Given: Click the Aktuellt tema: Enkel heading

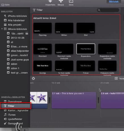Looking at the screenshot, I should point(45,18).
